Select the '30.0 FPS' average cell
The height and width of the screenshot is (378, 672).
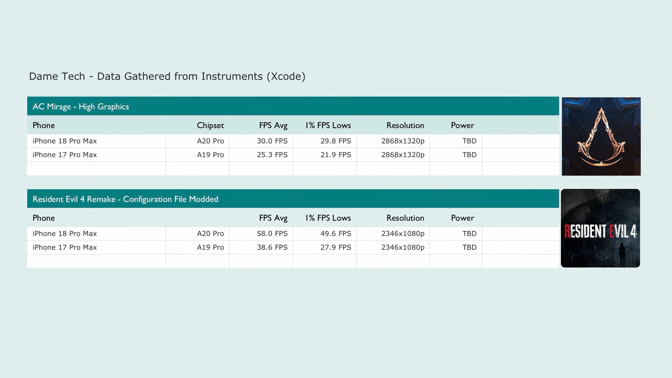coord(272,141)
